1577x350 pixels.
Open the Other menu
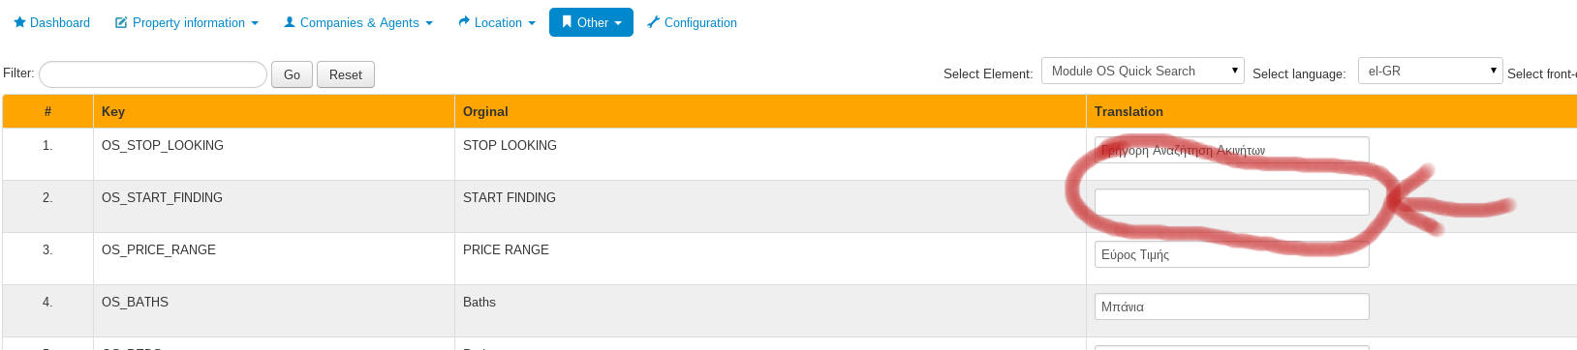591,22
